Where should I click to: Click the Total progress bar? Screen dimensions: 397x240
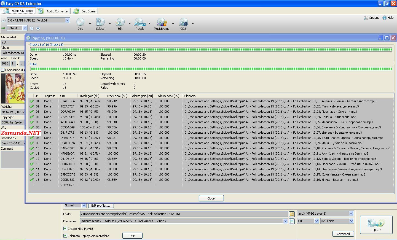click(211, 69)
